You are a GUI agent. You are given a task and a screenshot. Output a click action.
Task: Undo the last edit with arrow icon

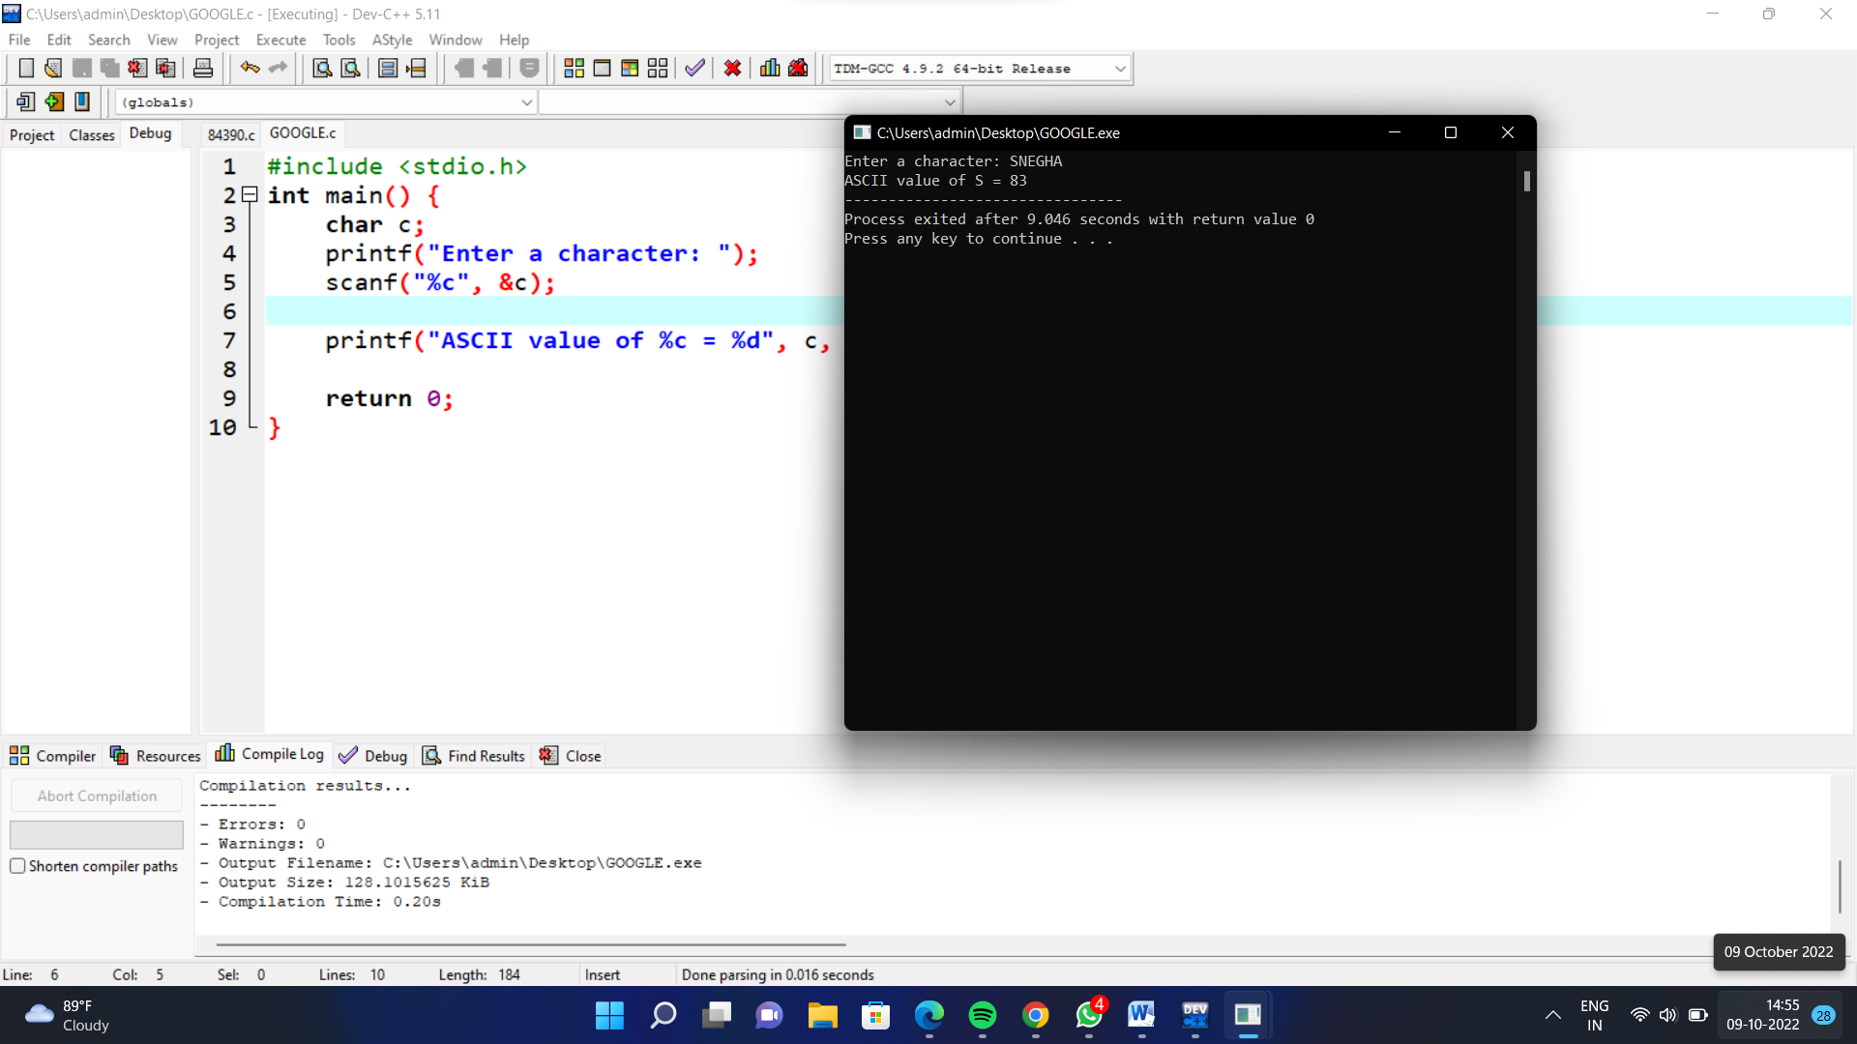pos(250,68)
